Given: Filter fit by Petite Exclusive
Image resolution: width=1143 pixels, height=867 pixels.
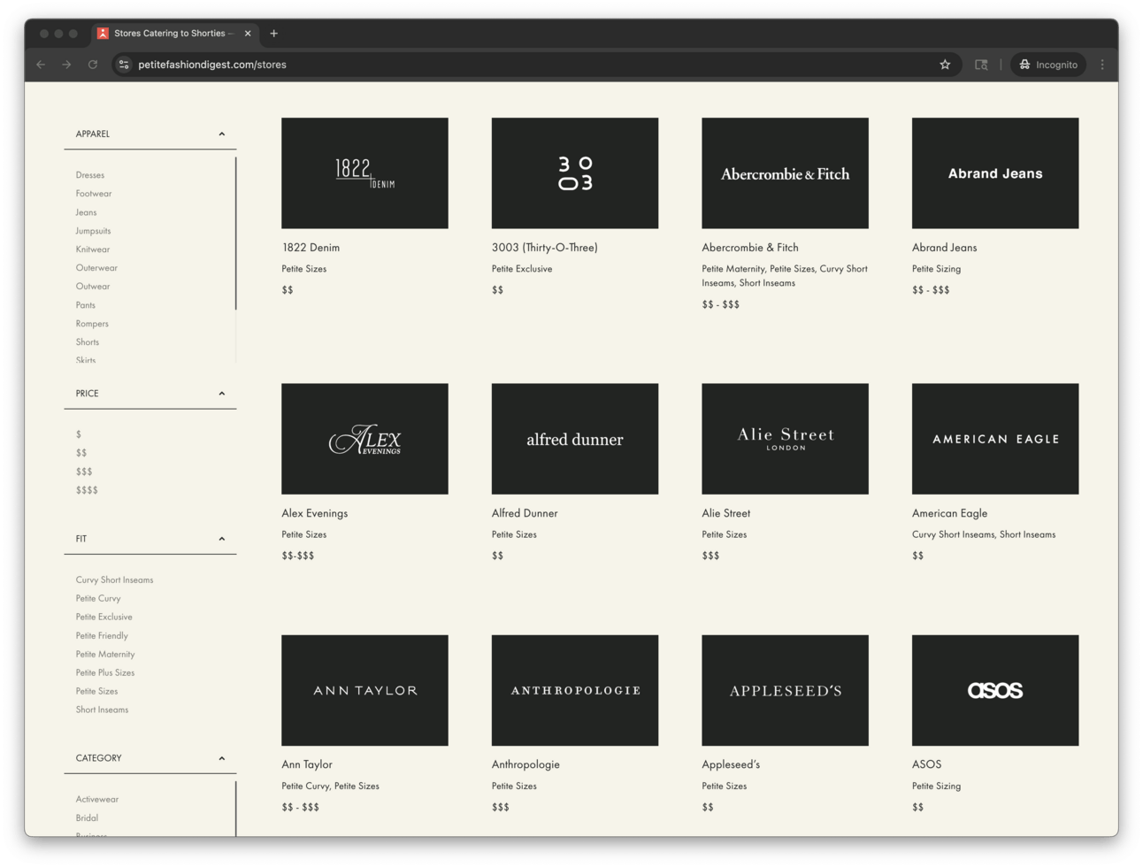Looking at the screenshot, I should [x=104, y=618].
